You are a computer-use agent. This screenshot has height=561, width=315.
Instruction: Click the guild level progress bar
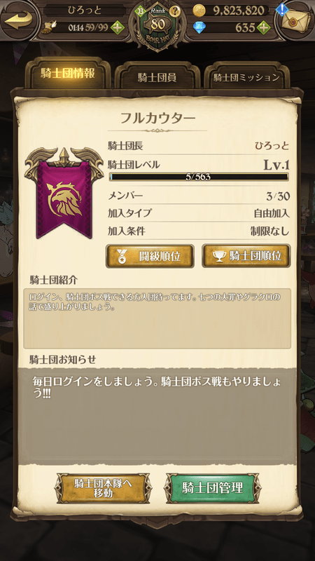click(199, 177)
